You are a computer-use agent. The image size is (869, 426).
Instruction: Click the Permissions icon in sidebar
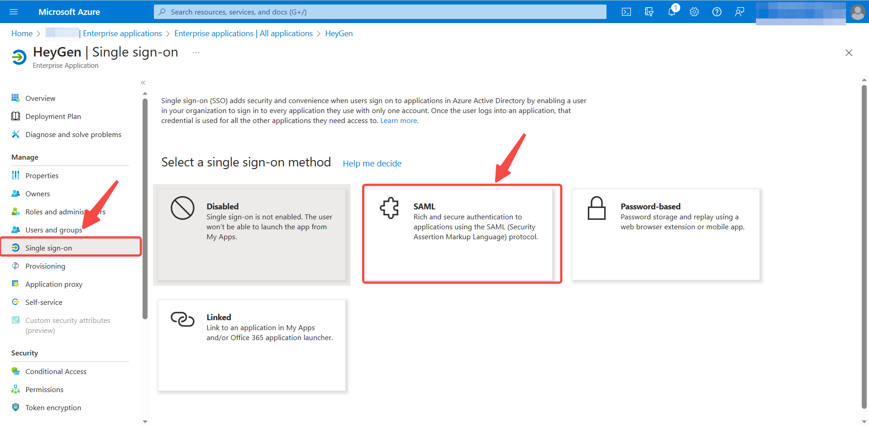point(15,389)
